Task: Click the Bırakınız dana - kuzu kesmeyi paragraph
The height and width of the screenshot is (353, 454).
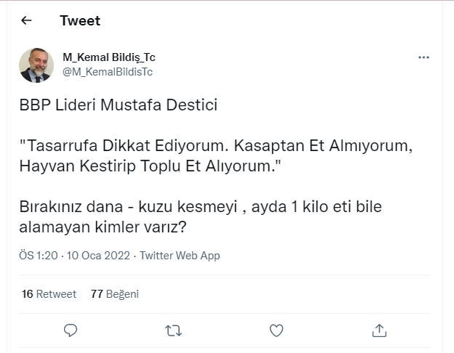Action: [200, 216]
